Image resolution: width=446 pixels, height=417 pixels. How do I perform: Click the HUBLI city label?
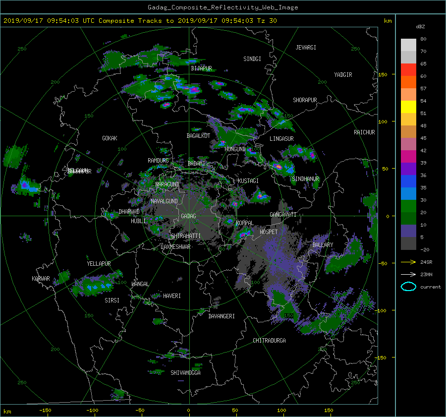click(x=138, y=221)
